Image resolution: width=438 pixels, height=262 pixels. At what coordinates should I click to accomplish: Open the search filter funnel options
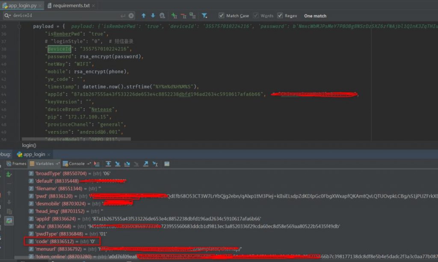pos(204,16)
